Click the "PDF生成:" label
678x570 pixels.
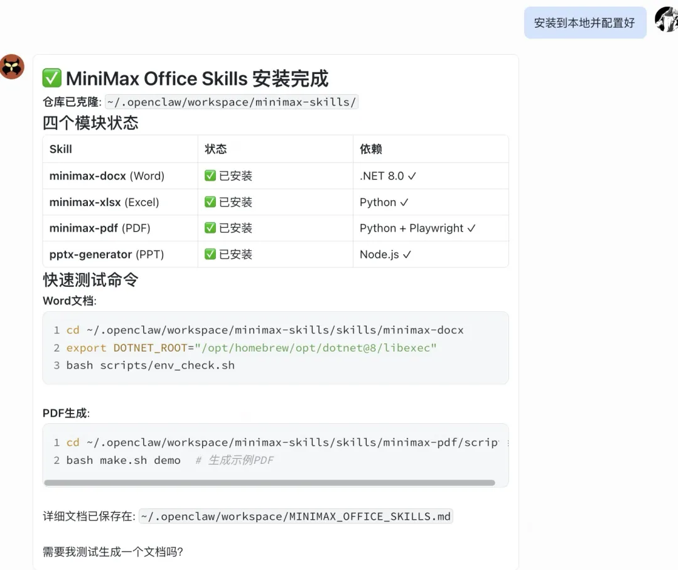[66, 414]
